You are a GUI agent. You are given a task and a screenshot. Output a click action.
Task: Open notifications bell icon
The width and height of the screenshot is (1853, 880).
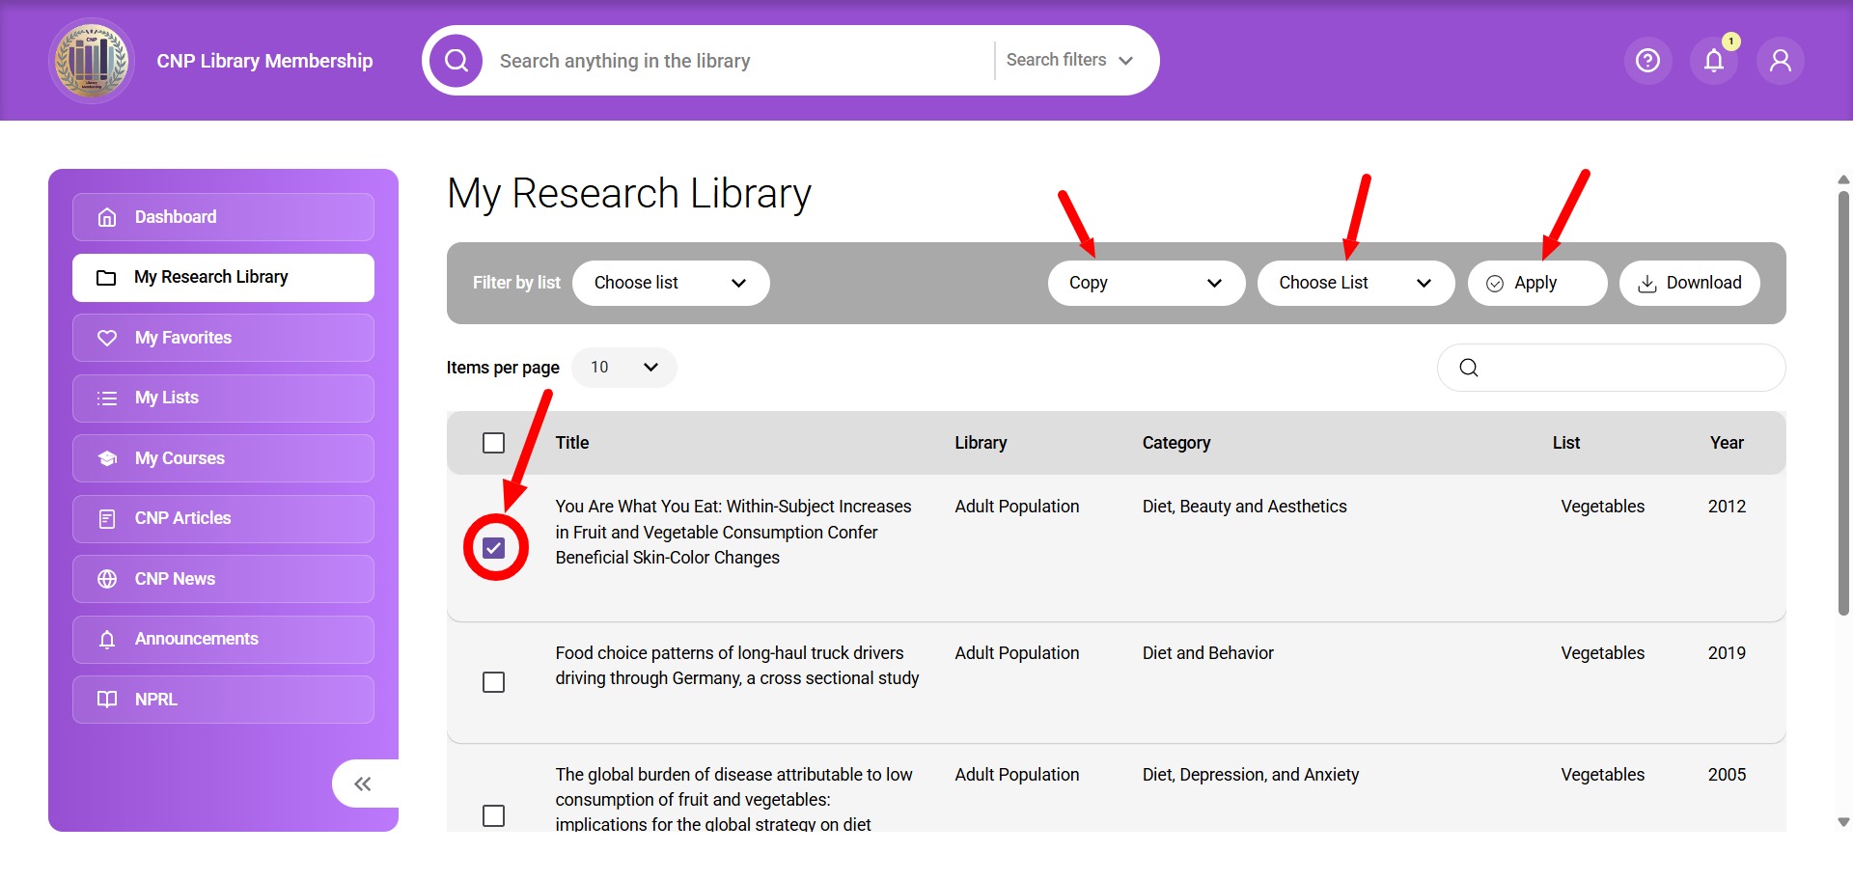1714,61
